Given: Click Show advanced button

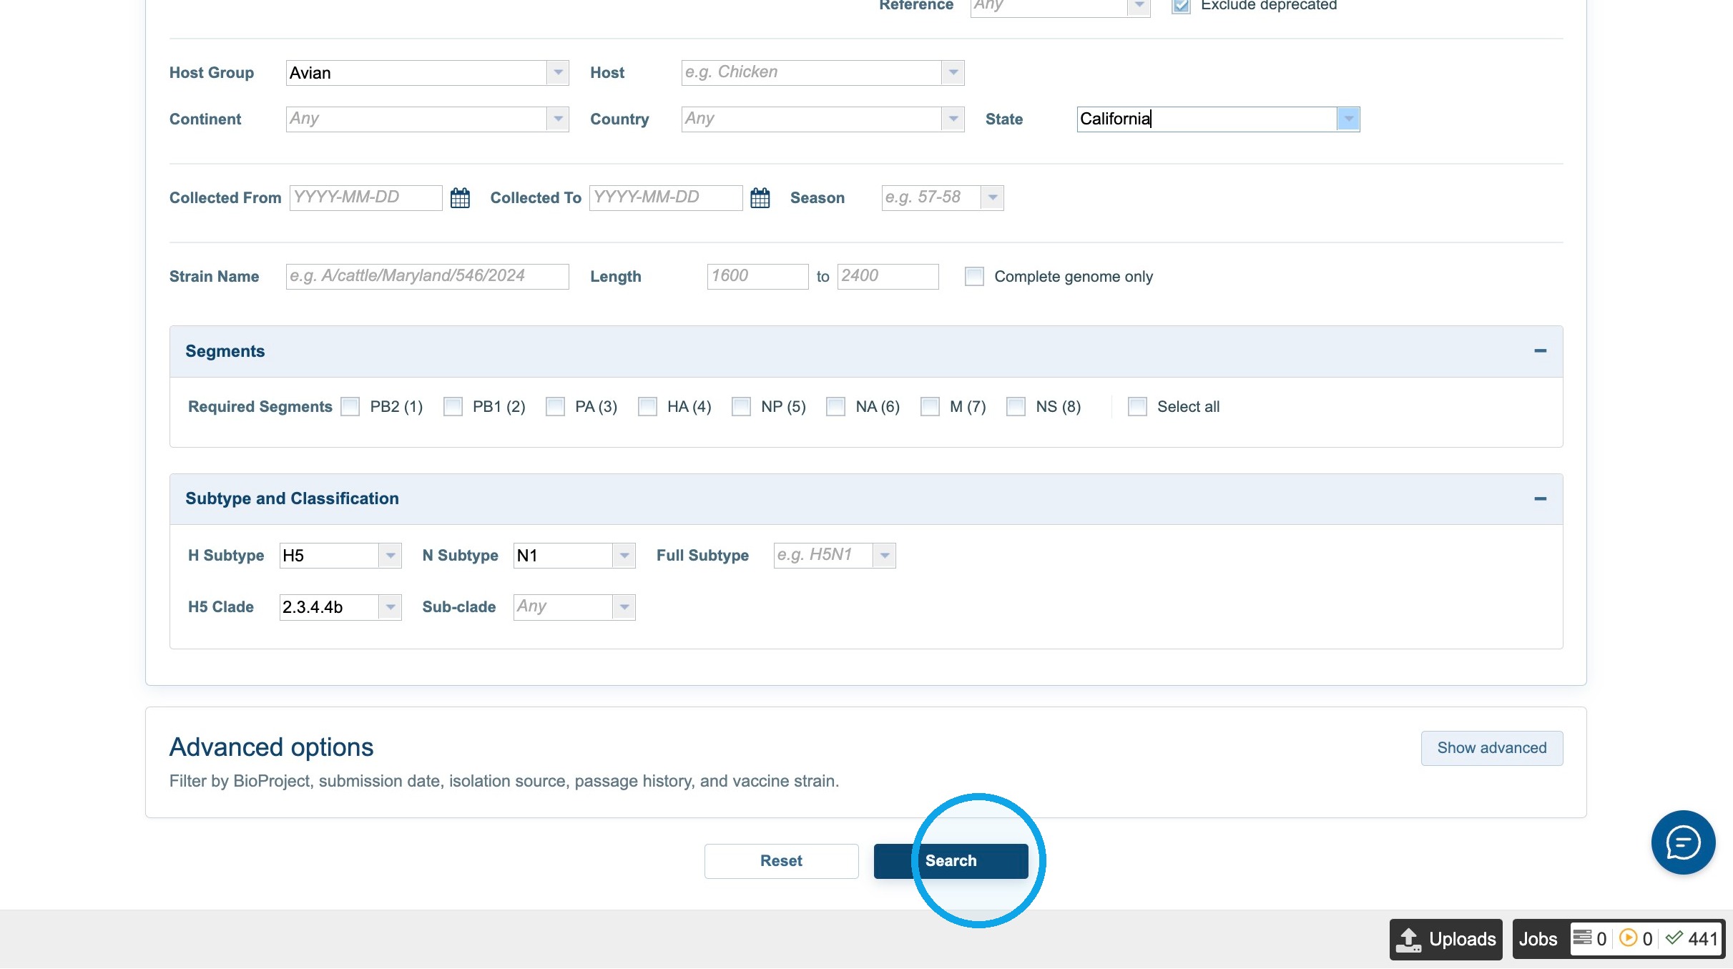Looking at the screenshot, I should click(x=1491, y=748).
